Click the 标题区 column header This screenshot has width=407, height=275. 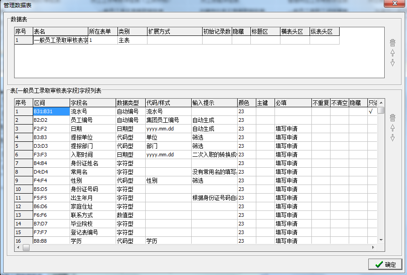click(x=265, y=32)
